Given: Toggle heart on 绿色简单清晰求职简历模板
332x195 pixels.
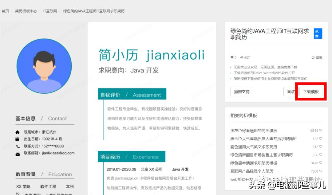Looking at the screenshot, I should click(x=321, y=163).
